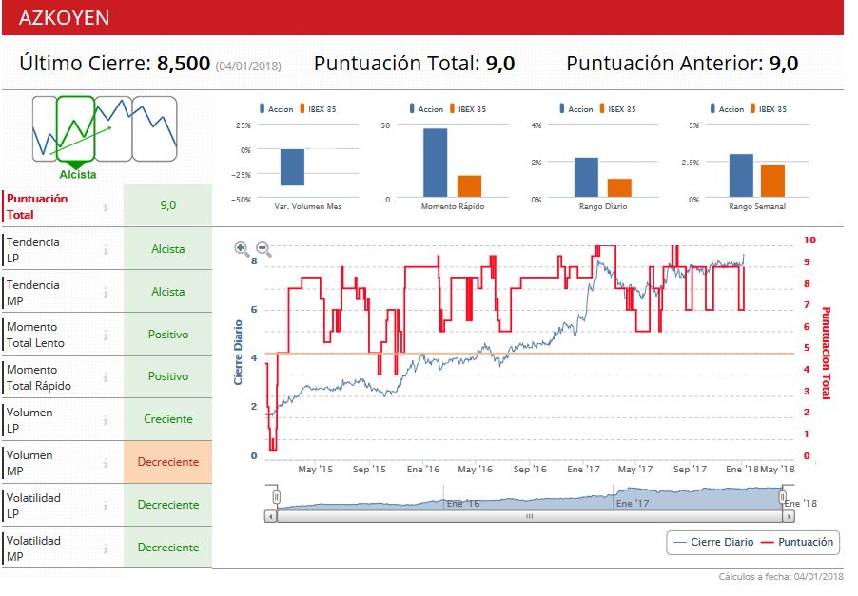Click the right range selector handle

click(783, 496)
